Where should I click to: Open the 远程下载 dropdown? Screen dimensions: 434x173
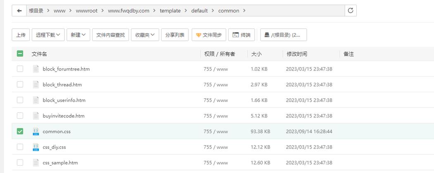click(x=48, y=35)
